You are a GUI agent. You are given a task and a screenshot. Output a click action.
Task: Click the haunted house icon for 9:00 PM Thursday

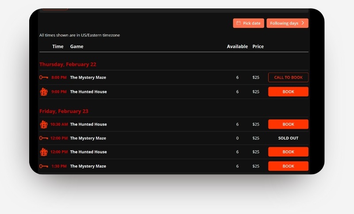click(x=43, y=92)
